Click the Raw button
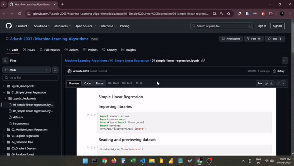The height and width of the screenshot is (166, 294). coord(260,83)
